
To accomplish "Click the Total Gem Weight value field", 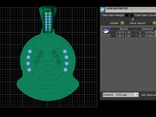I will click(129, 15).
